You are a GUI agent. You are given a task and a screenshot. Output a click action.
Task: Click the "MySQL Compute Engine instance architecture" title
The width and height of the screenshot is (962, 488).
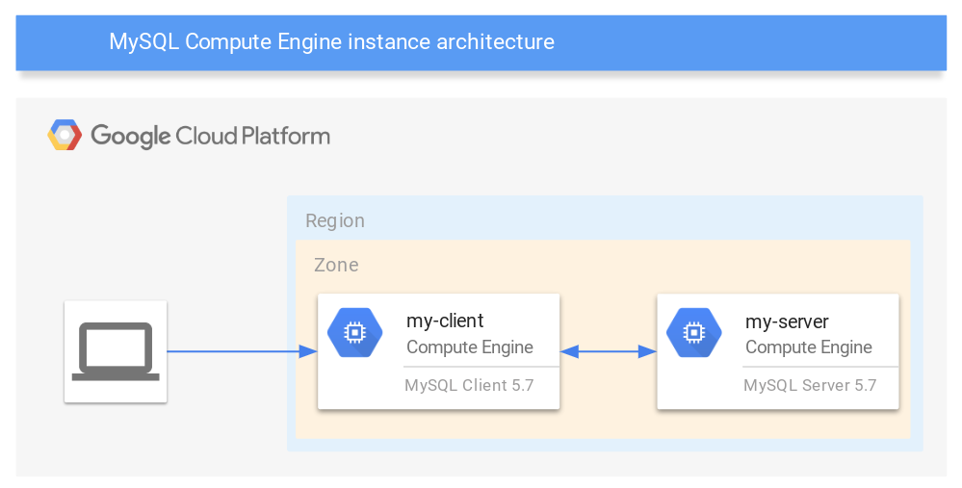coord(331,42)
